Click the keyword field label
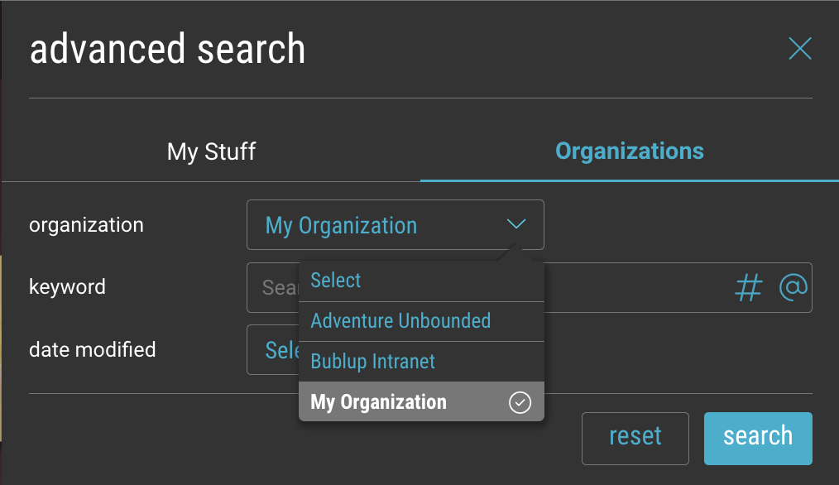This screenshot has width=839, height=485. [67, 287]
